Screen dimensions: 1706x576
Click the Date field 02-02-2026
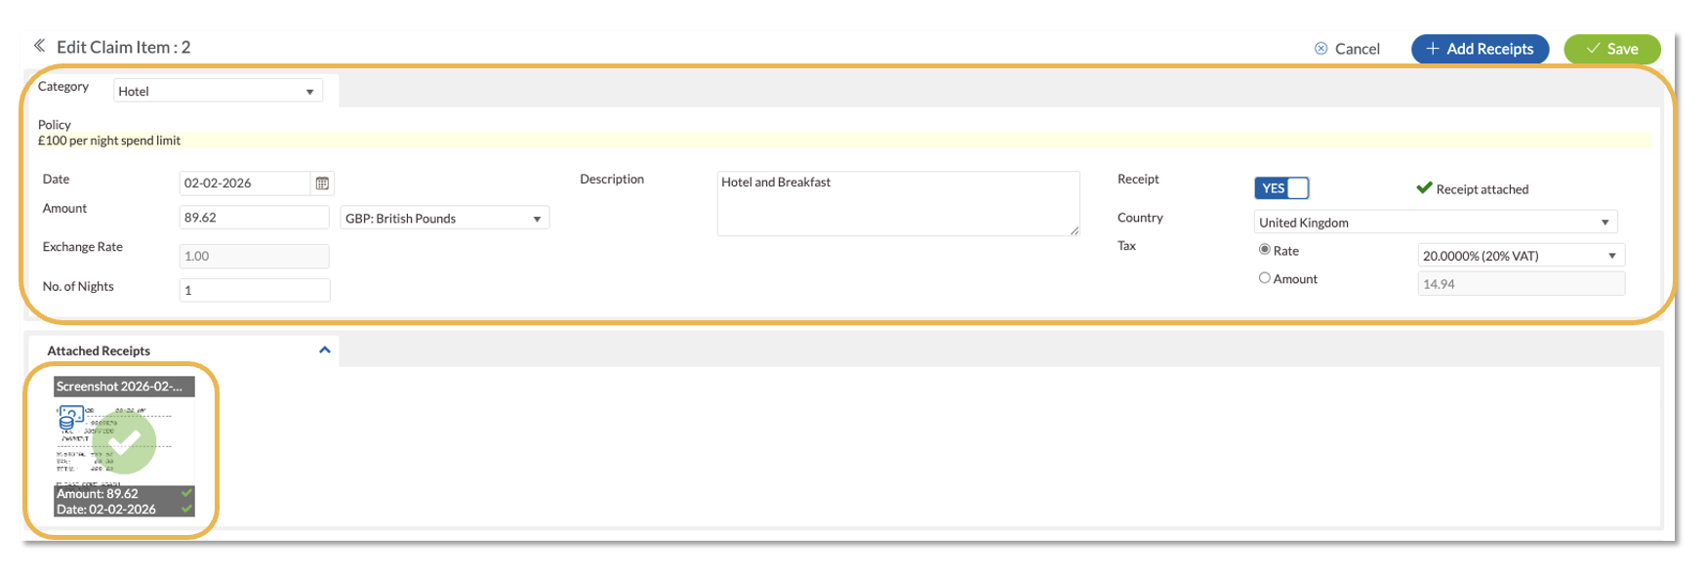click(x=245, y=184)
